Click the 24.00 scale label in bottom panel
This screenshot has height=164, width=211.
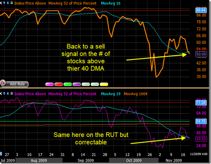point(201,146)
